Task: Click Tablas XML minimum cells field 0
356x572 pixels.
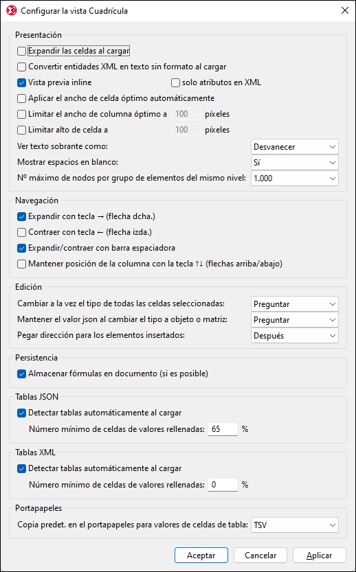Action: click(223, 485)
